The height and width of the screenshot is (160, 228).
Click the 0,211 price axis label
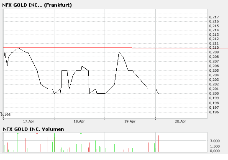click(x=214, y=43)
